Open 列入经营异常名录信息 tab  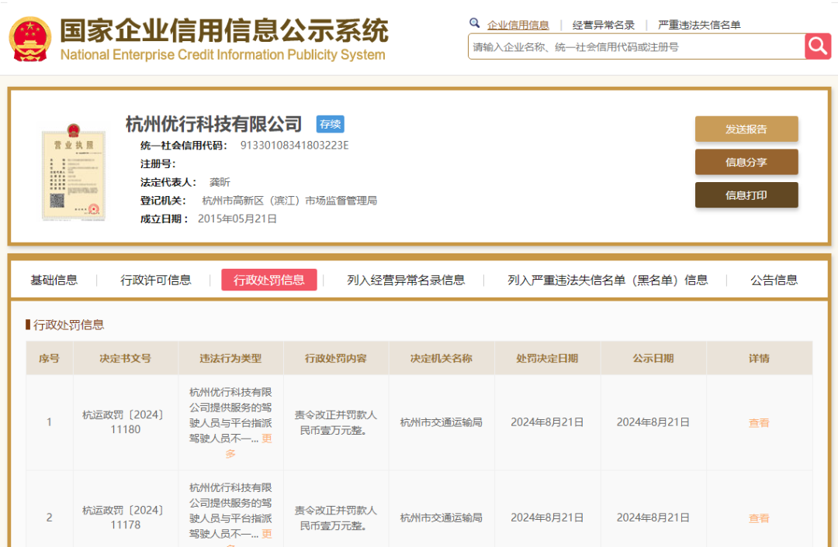(x=406, y=280)
